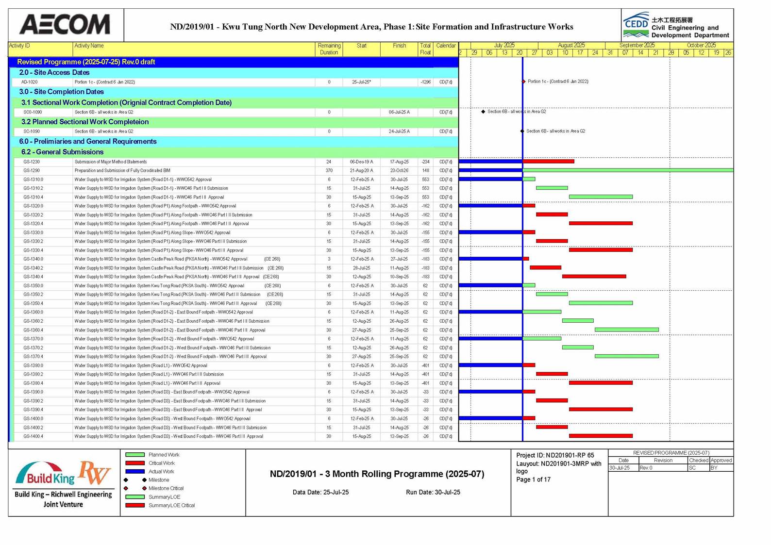The width and height of the screenshot is (771, 545).
Task: Click activity ID GS-1380.0
Action: (x=33, y=365)
